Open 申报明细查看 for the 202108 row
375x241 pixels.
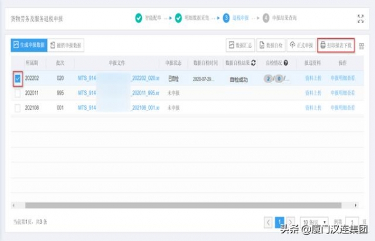[x=342, y=108]
